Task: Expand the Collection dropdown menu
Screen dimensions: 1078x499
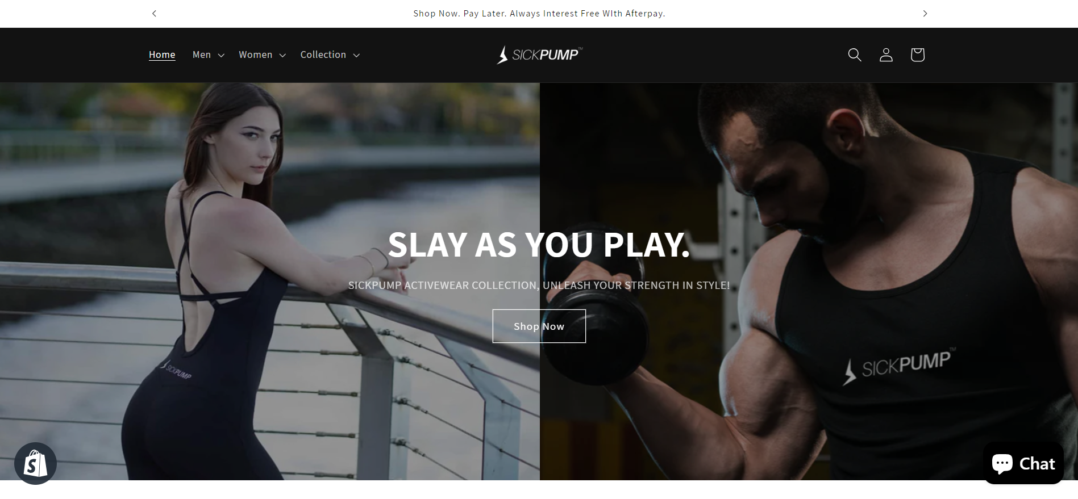Action: click(x=330, y=54)
